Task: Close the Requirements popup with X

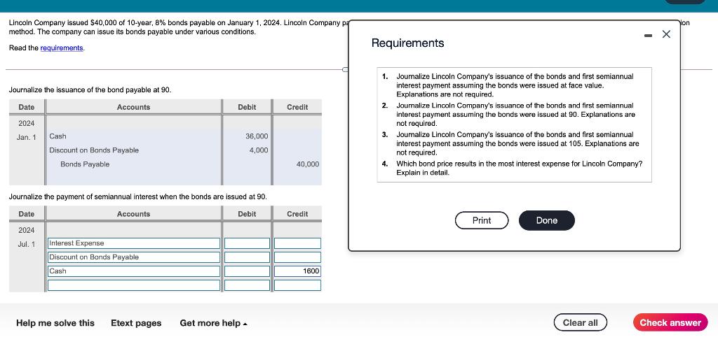Action: [x=666, y=34]
